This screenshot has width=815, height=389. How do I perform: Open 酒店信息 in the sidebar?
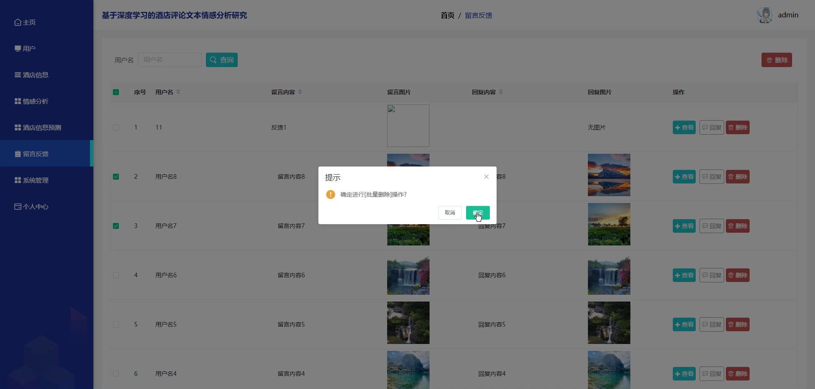pyautogui.click(x=47, y=75)
